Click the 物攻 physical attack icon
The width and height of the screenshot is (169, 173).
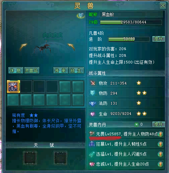tap(93, 83)
